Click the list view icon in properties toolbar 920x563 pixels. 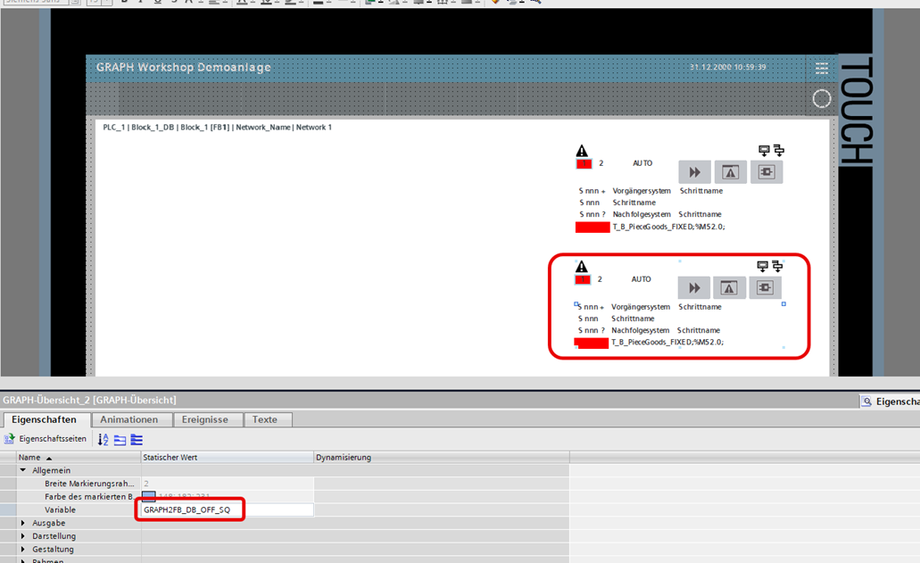pyautogui.click(x=137, y=439)
